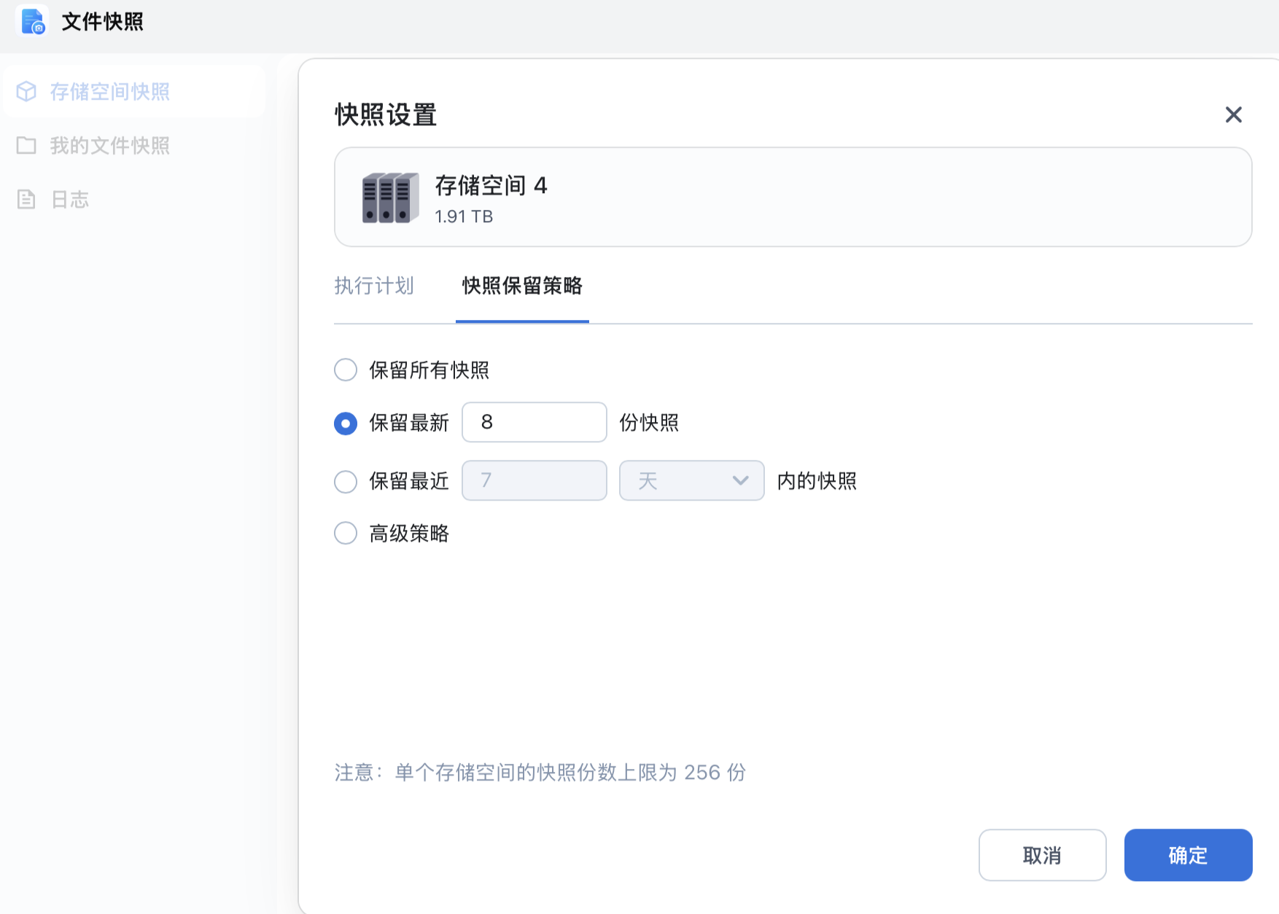Viewport: 1279px width, 914px height.
Task: Choose the 高级策略 radio option
Action: 346,533
